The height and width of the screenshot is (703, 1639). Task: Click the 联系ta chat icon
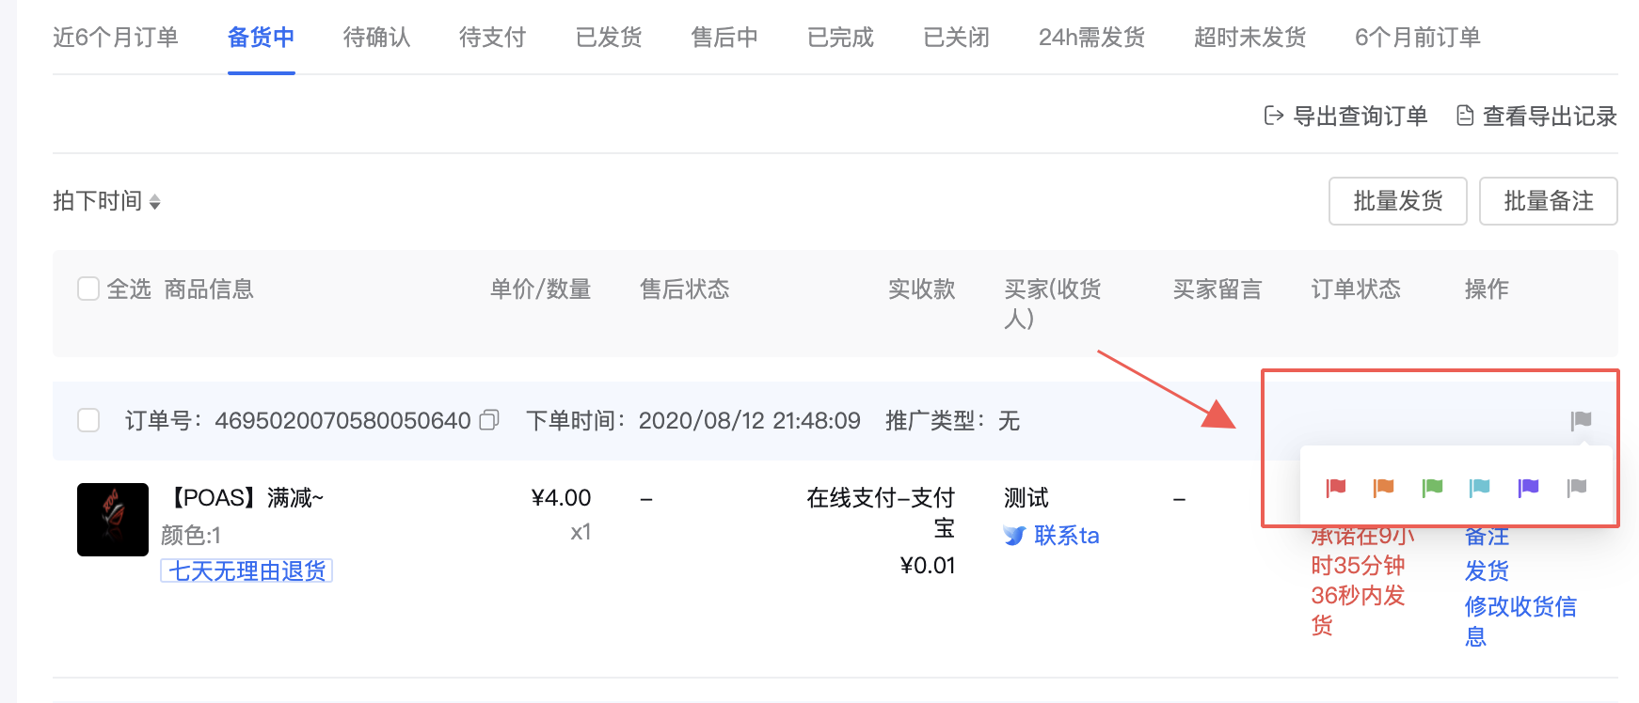tap(1014, 536)
